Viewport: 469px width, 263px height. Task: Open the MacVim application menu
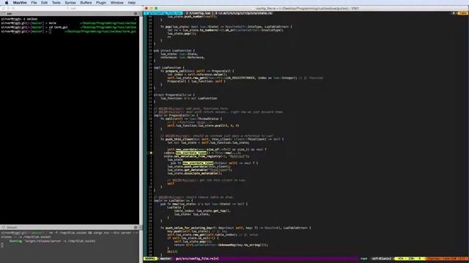pyautogui.click(x=20, y=3)
